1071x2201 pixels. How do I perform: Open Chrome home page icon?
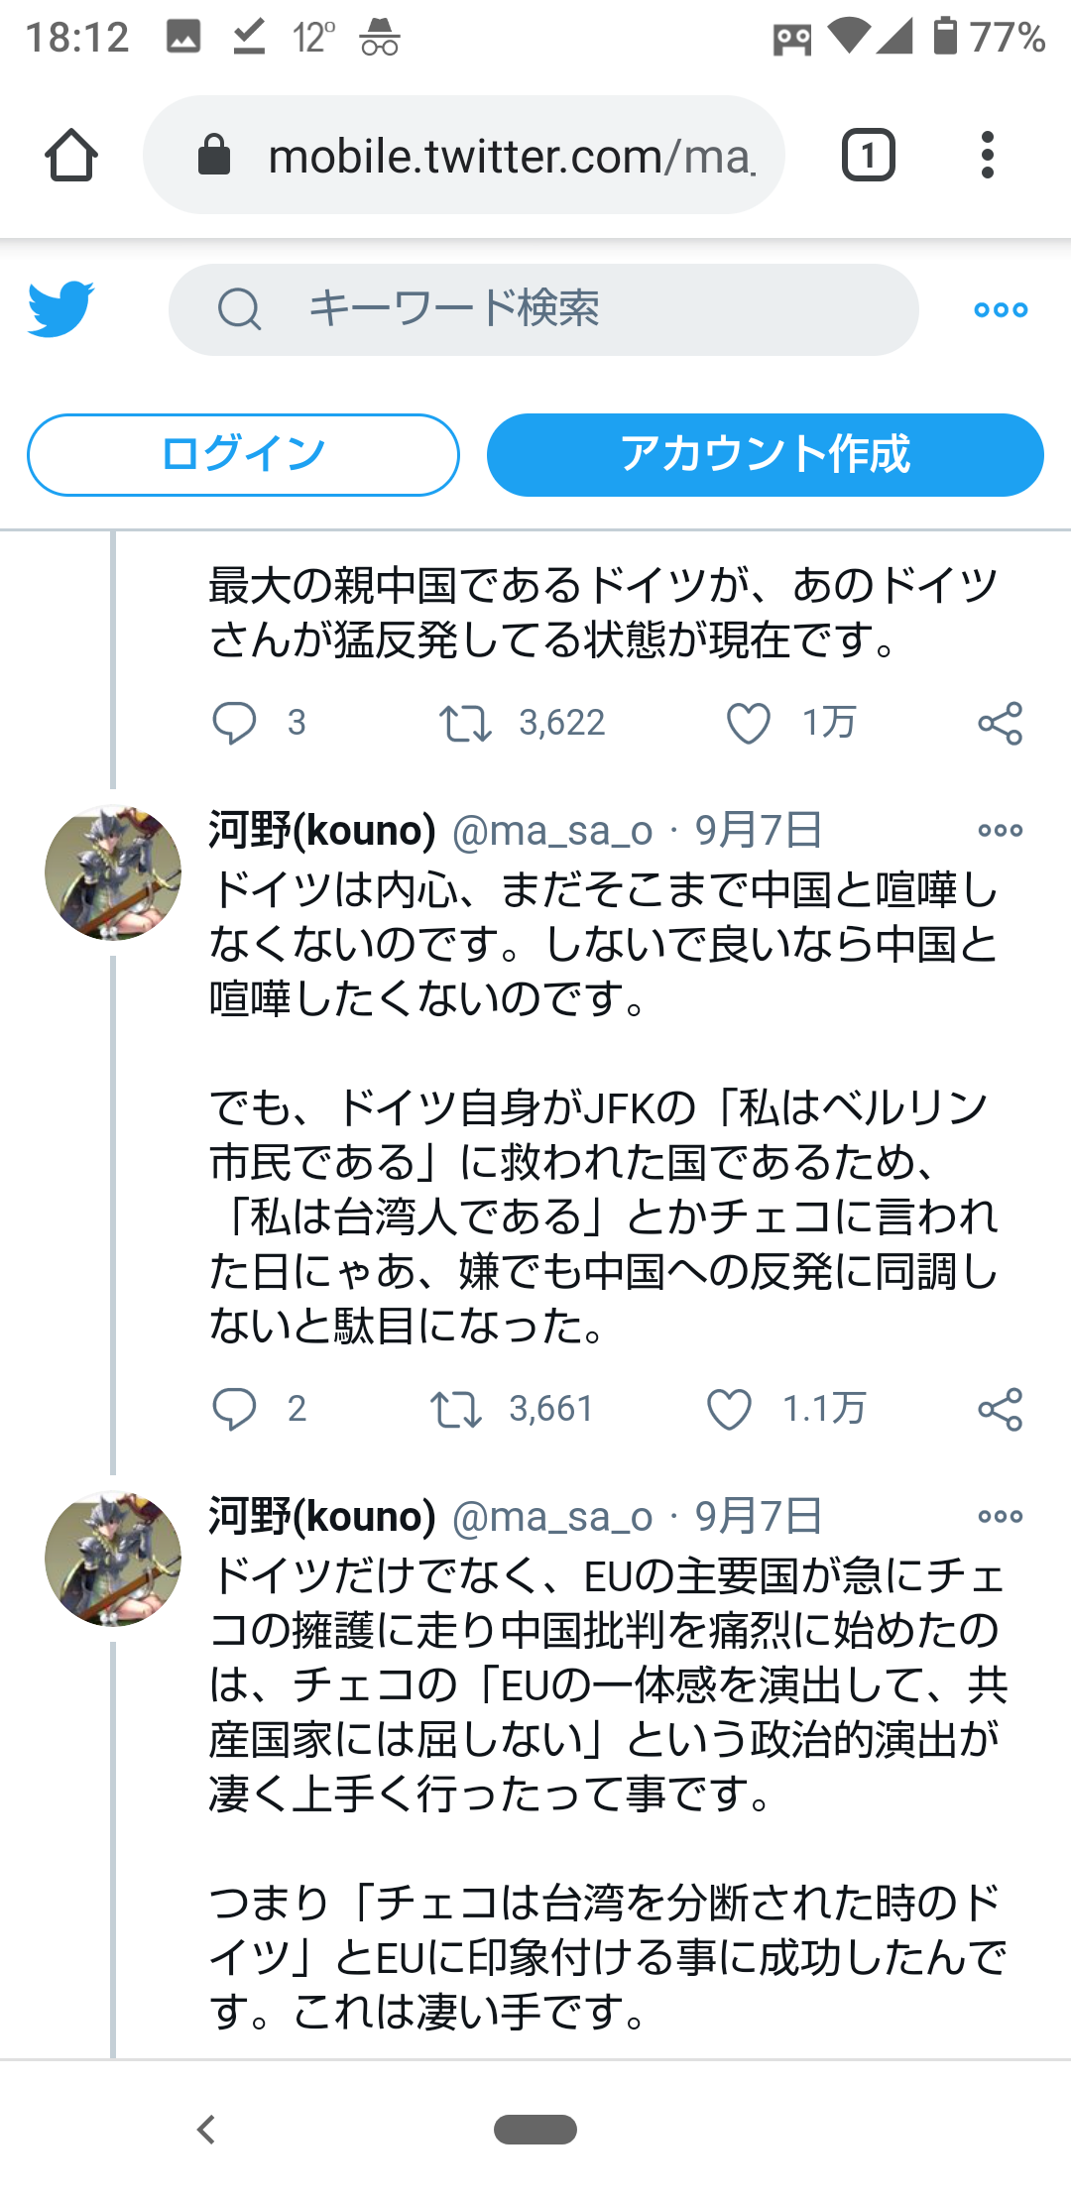[71, 156]
